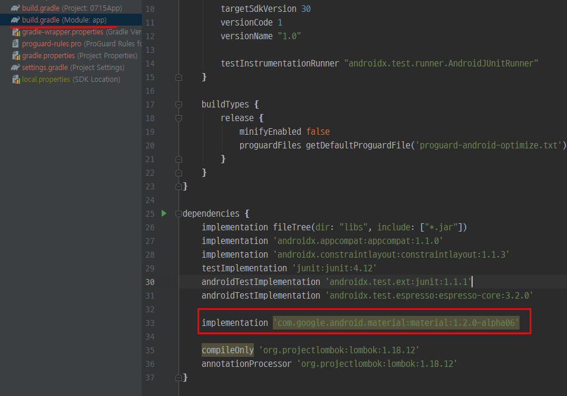Select the '(Project Settings)' description text
This screenshot has width=567, height=396.
point(97,68)
